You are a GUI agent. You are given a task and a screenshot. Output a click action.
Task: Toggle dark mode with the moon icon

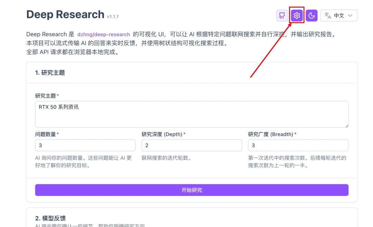pos(311,16)
